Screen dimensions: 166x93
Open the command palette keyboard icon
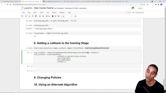[x=75, y=16]
